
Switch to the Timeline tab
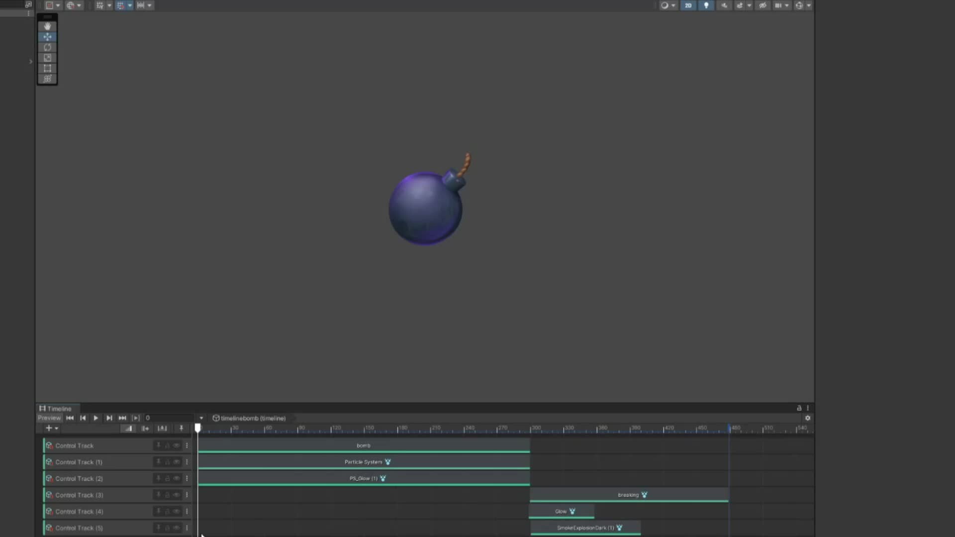[56, 409]
